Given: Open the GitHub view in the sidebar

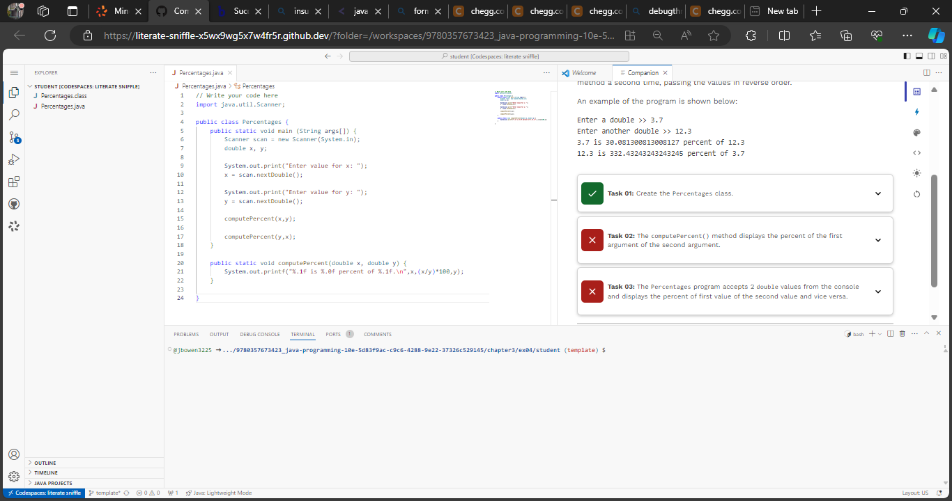Looking at the screenshot, I should (x=14, y=203).
